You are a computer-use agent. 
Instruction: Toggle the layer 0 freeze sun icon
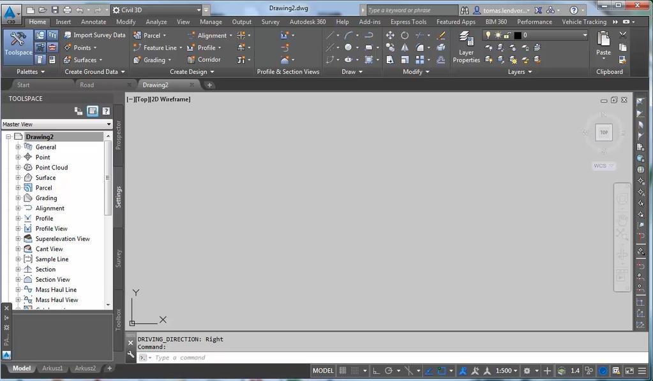498,35
